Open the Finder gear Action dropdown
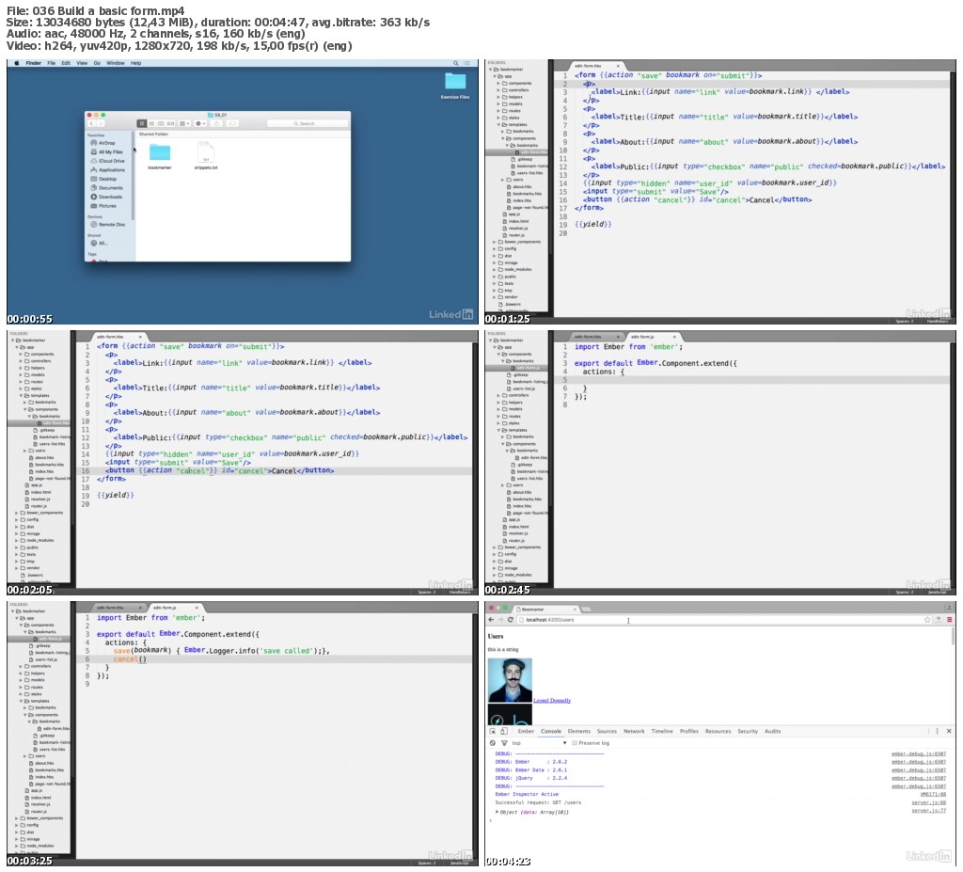This screenshot has width=963, height=872. click(200, 123)
